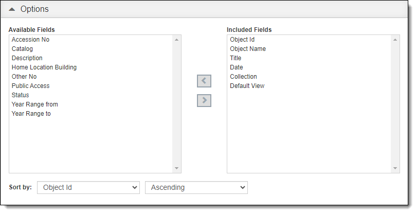Screen dimensions: 416x213
Task: Click Included Fields scrollbar down arrow
Action: (395, 168)
